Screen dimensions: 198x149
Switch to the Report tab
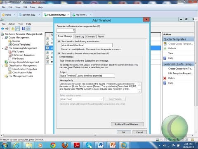(101, 36)
